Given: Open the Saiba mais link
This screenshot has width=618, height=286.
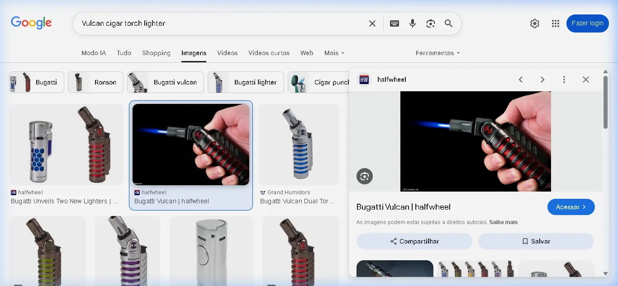Looking at the screenshot, I should pyautogui.click(x=504, y=222).
